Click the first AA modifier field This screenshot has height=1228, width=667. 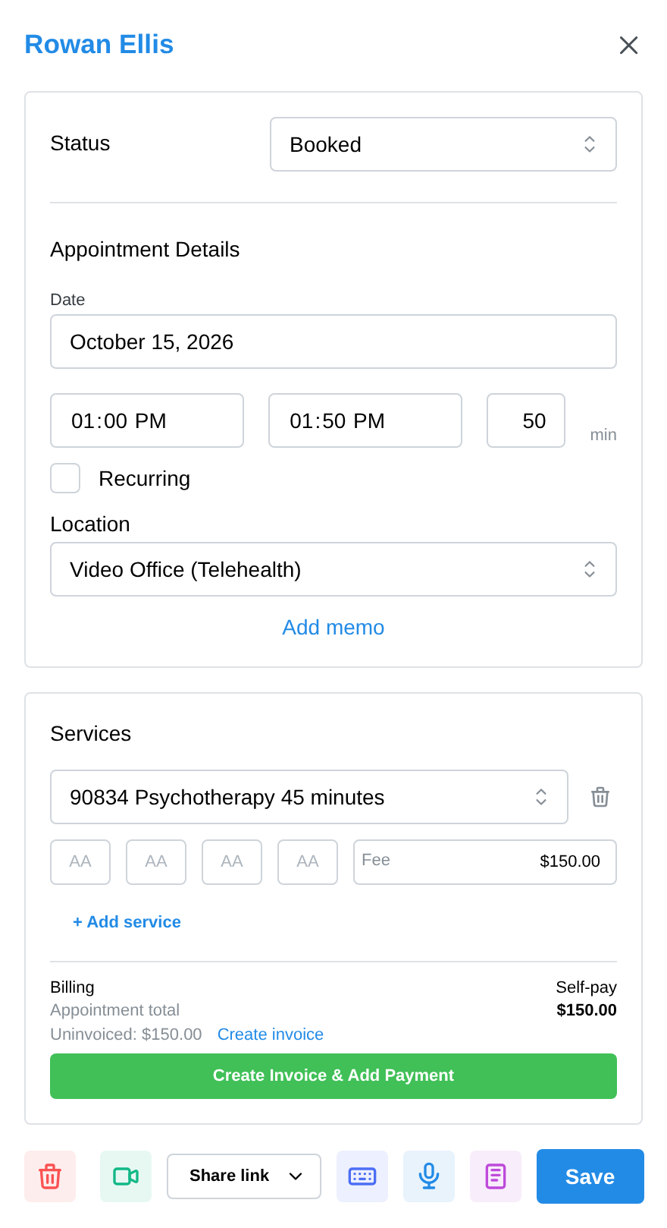[80, 862]
